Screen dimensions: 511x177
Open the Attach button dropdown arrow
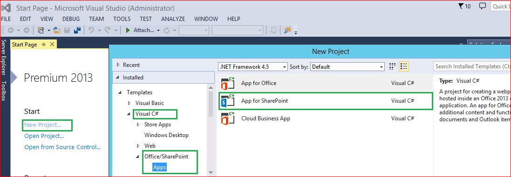point(158,30)
